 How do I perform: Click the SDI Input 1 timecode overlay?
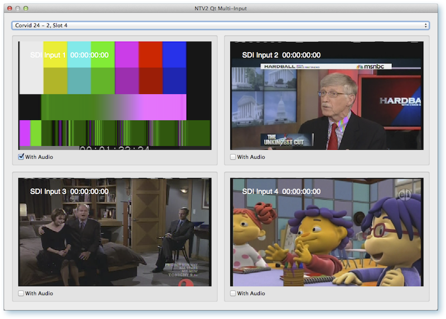click(89, 55)
